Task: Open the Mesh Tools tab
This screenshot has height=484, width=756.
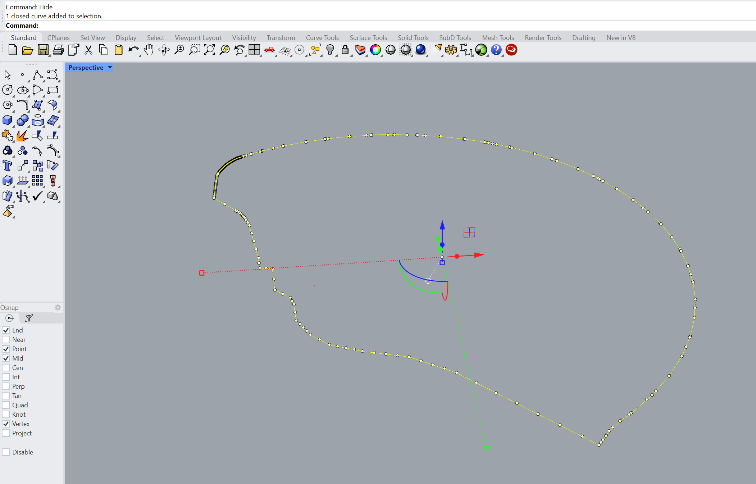Action: pos(497,37)
